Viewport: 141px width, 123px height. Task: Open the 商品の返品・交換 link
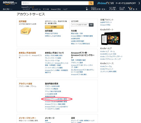pyautogui.click(x=77, y=33)
